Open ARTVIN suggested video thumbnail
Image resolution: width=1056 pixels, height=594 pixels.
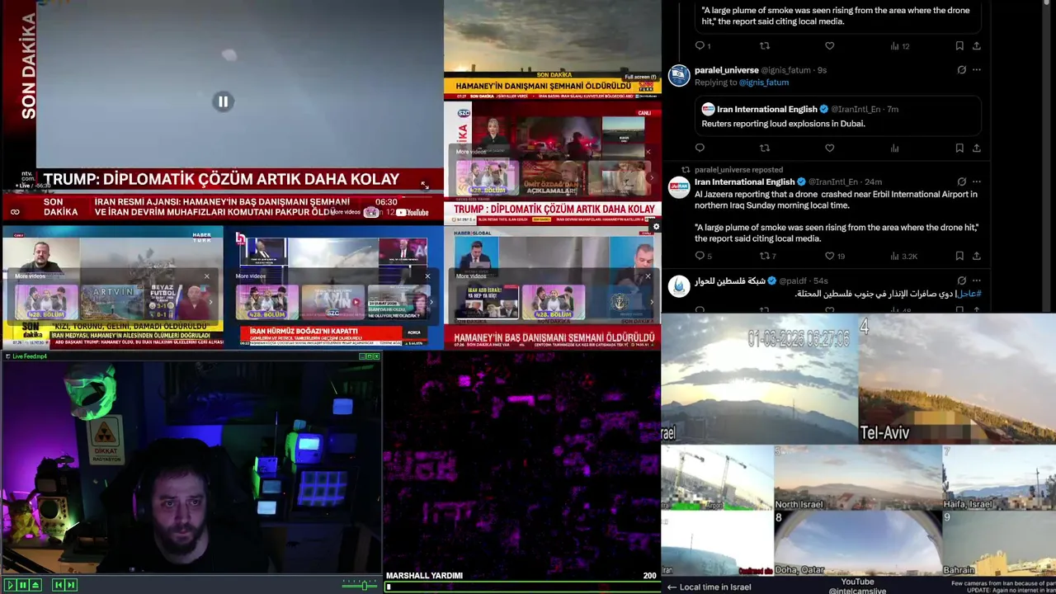click(x=111, y=302)
